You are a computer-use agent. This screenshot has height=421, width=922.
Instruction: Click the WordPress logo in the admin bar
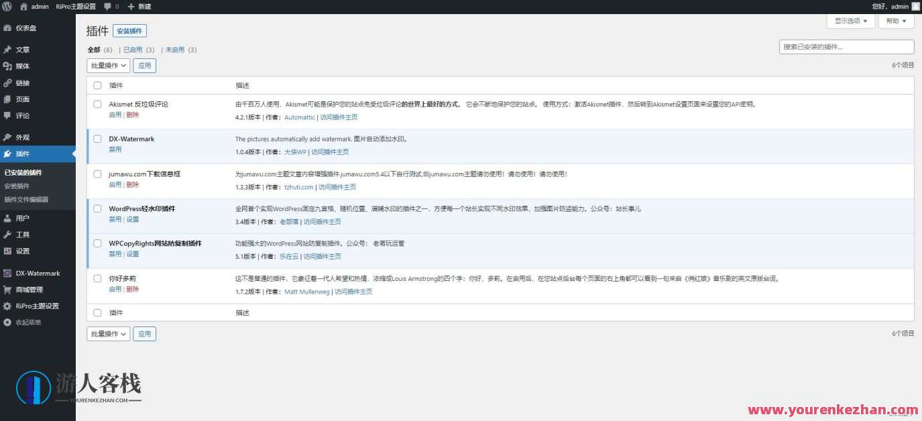[x=7, y=6]
